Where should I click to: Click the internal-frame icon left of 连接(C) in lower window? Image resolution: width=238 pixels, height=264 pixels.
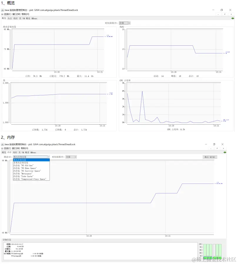pos(2,148)
